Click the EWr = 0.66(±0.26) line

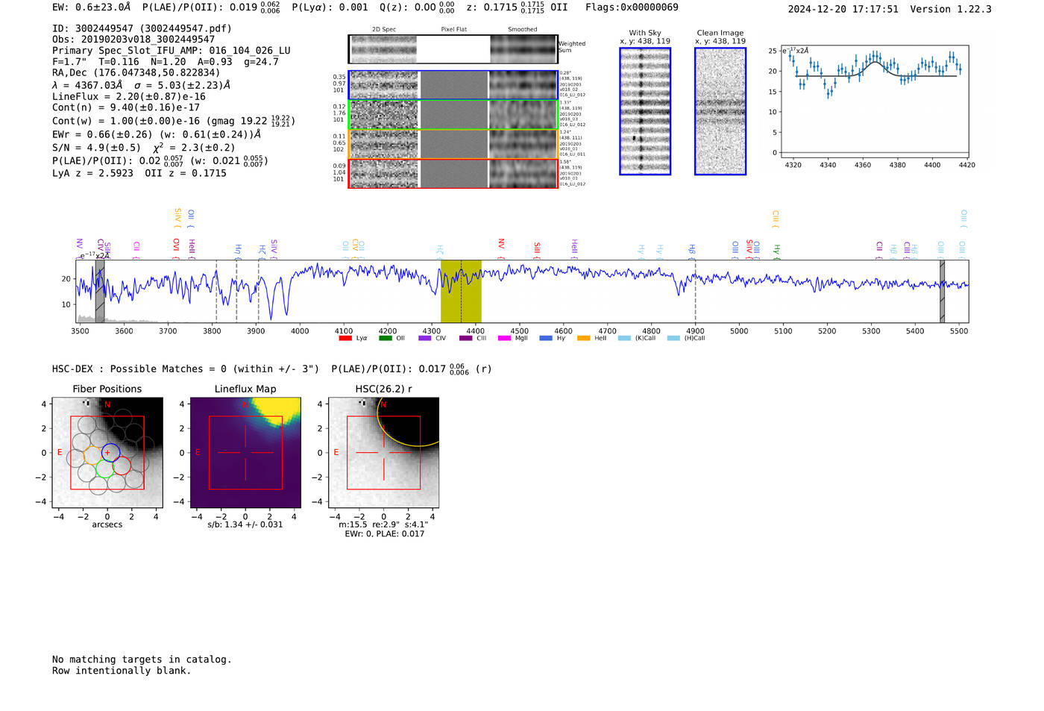(157, 134)
